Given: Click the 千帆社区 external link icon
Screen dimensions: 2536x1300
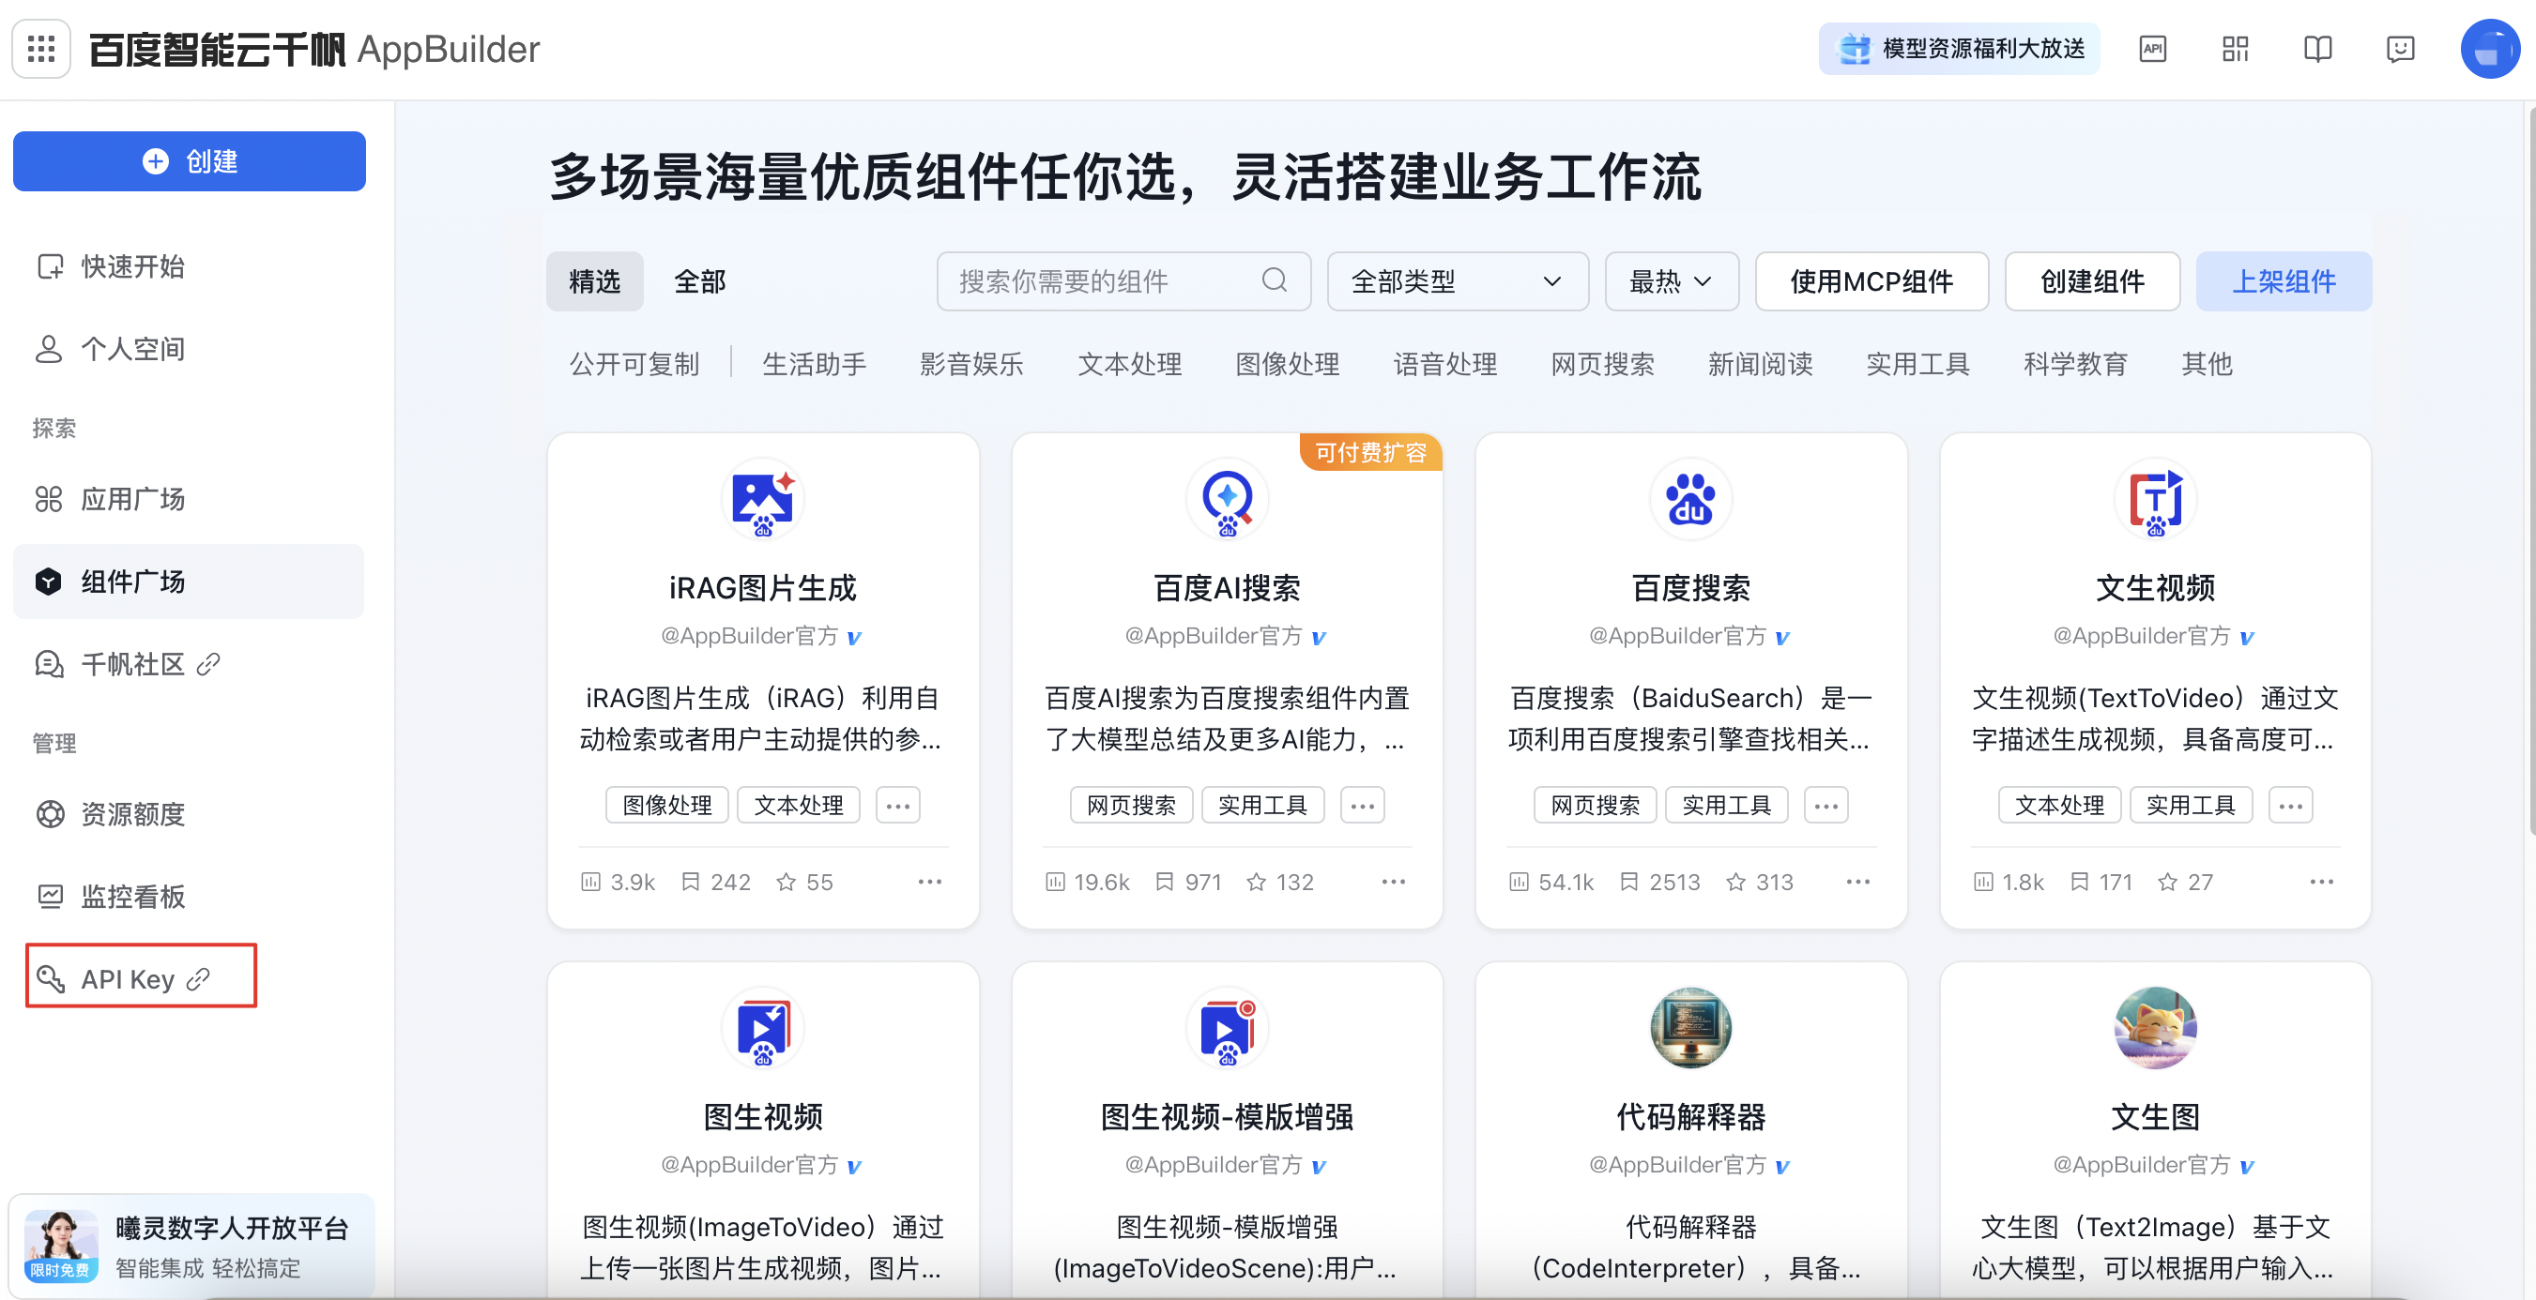Looking at the screenshot, I should pyautogui.click(x=207, y=664).
